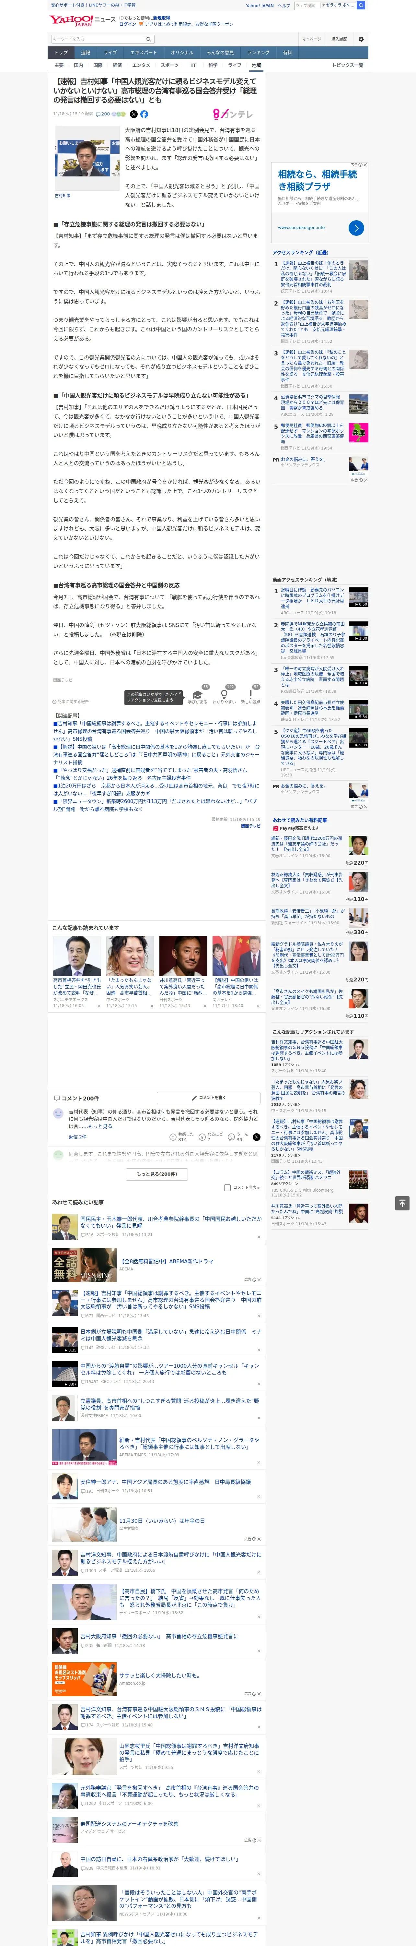Open the ライブ navigation tab
Image resolution: width=416 pixels, height=1946 pixels.
tap(110, 53)
